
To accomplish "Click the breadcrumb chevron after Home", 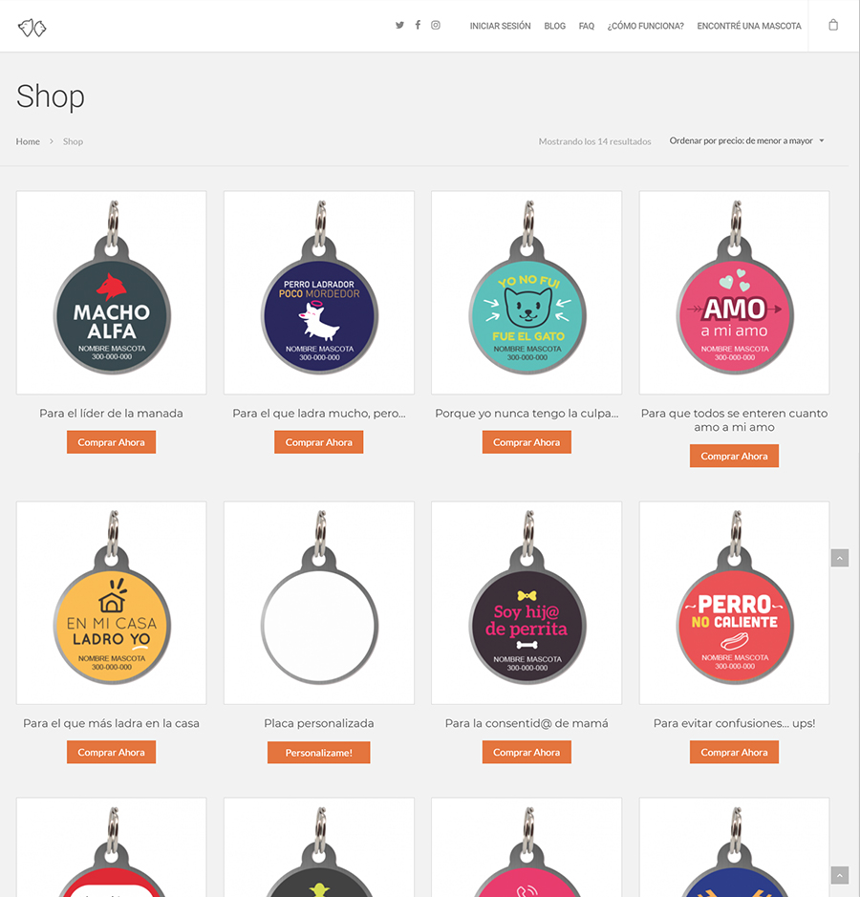I will [51, 141].
